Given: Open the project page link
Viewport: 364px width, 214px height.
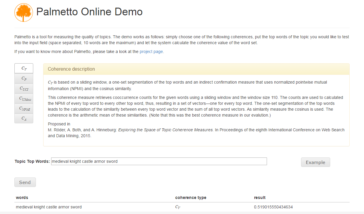Looking at the screenshot, I should tap(151, 52).
